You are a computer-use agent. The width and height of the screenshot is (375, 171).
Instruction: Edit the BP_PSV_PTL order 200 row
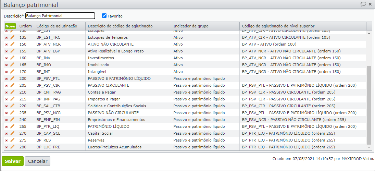[12, 78]
